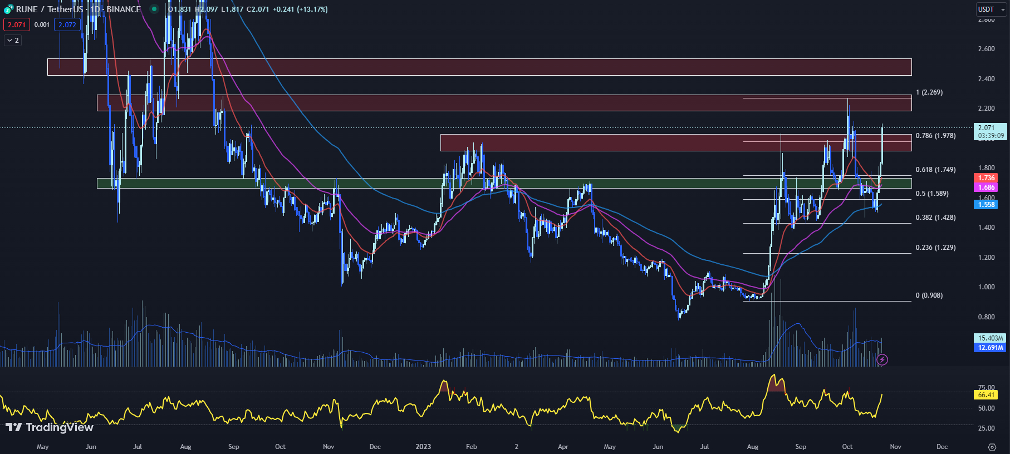Viewport: 1010px width, 454px height.
Task: Click the yellow RSI value 66.41 label
Action: pos(987,395)
